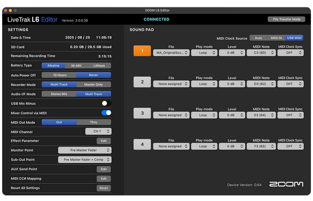This screenshot has height=201, width=313.
Task: Open pad 2 Play mode dropdown
Action: click(x=204, y=84)
